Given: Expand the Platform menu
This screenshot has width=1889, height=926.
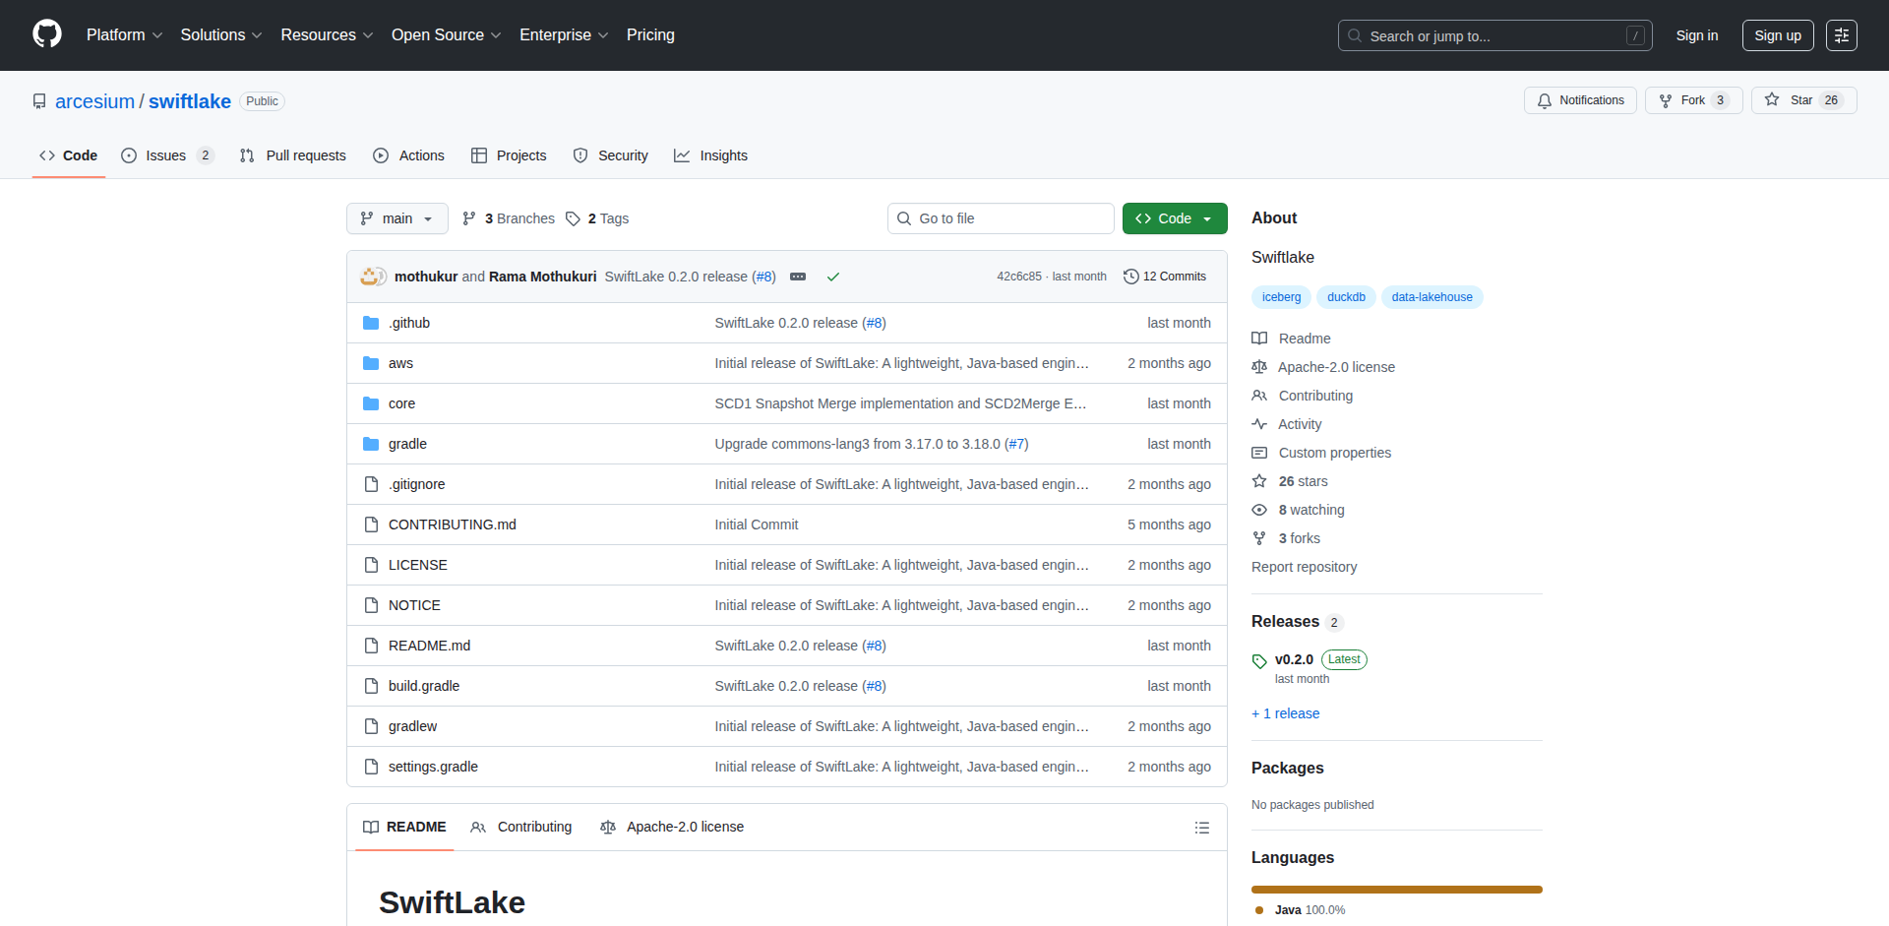Looking at the screenshot, I should tap(124, 35).
